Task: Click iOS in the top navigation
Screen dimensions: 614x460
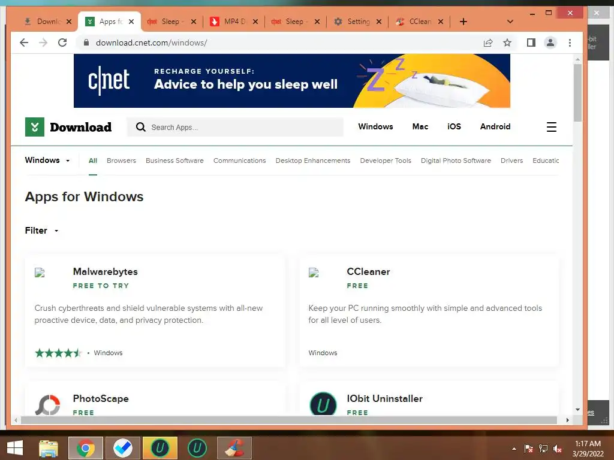Action: (x=455, y=127)
